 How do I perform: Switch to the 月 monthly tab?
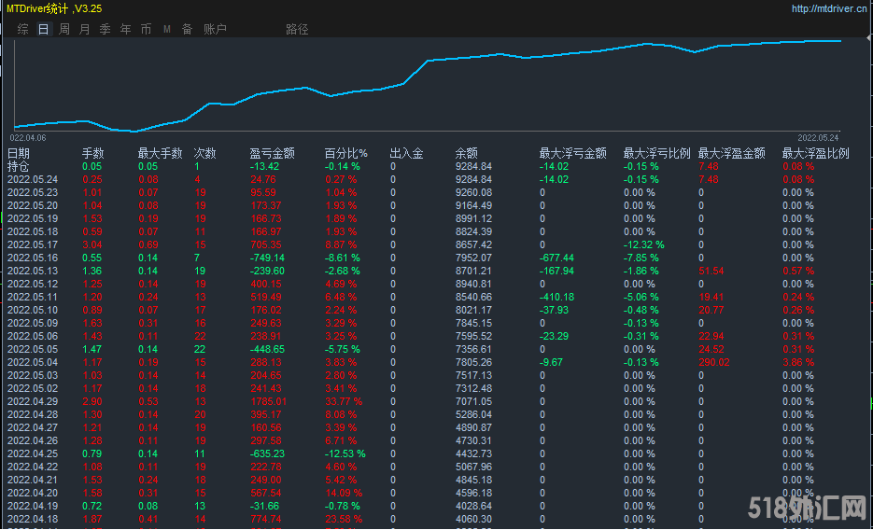click(85, 29)
